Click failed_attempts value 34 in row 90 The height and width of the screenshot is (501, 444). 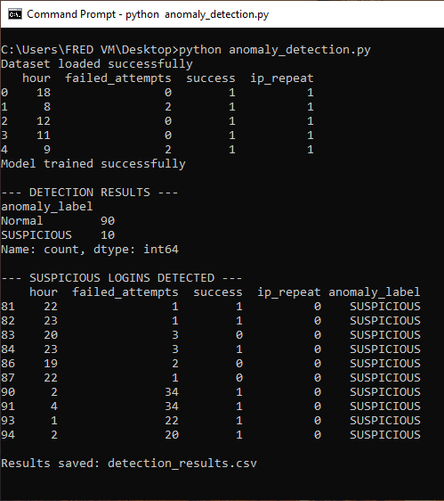pos(172,392)
